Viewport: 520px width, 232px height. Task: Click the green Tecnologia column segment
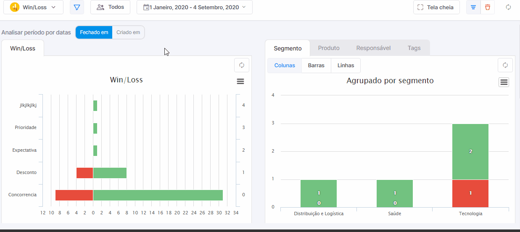click(470, 152)
